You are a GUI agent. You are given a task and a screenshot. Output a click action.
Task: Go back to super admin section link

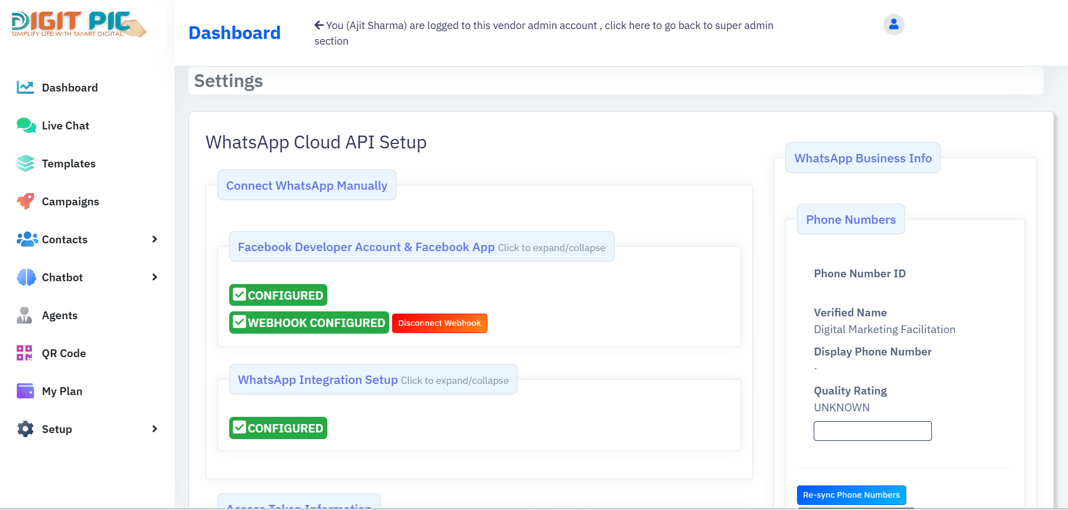543,26
